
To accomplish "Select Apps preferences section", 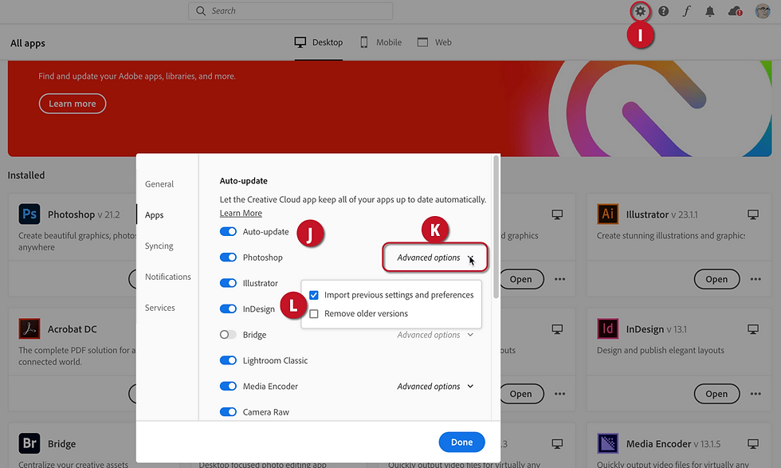I will coord(155,214).
